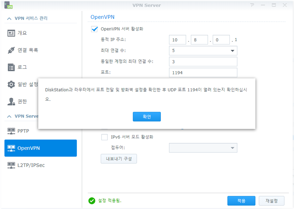Click the 권한 user lock icon

11,102
